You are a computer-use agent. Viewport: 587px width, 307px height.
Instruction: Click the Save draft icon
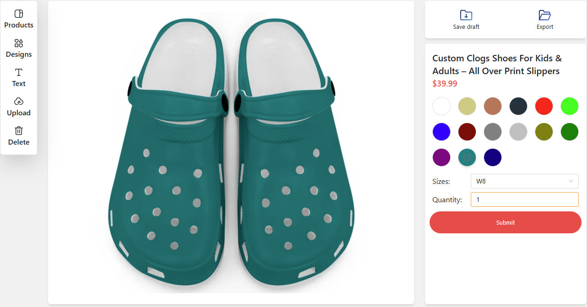(x=466, y=15)
